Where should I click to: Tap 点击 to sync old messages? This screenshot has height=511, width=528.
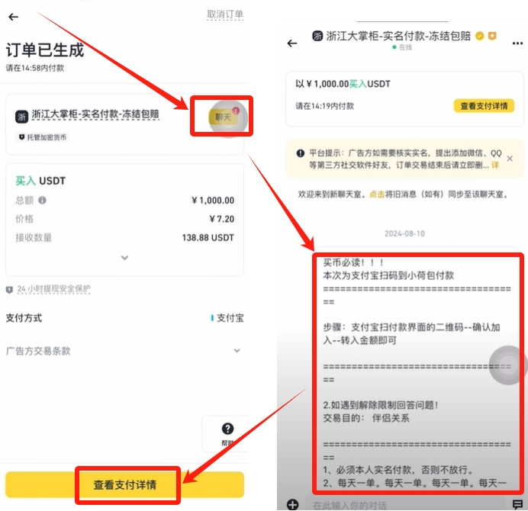click(377, 194)
